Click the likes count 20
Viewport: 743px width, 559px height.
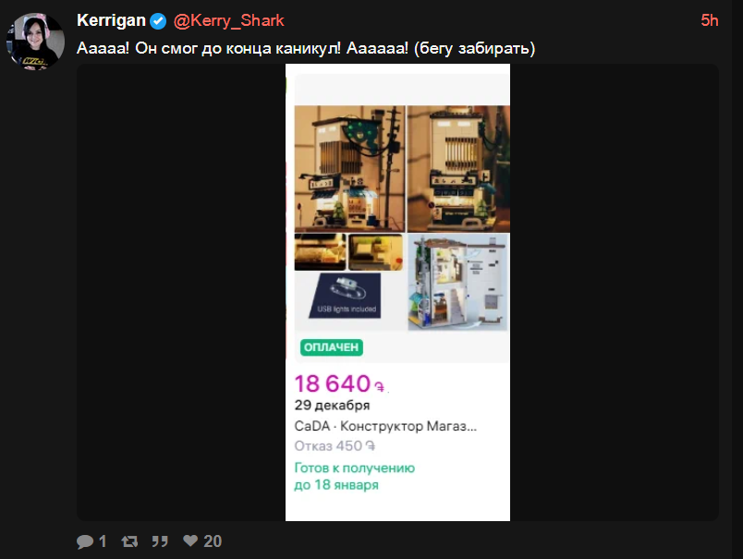(213, 541)
